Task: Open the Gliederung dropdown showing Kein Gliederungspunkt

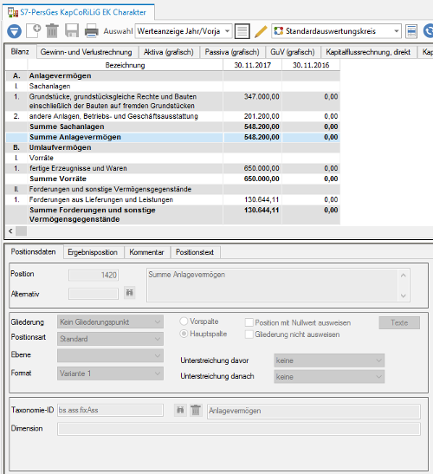Action: click(110, 322)
